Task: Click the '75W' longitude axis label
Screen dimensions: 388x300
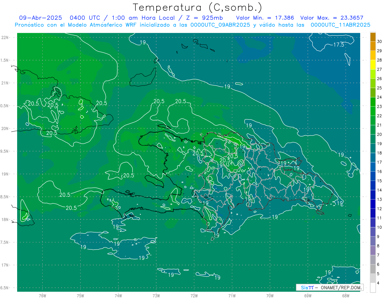Action: 81,295
